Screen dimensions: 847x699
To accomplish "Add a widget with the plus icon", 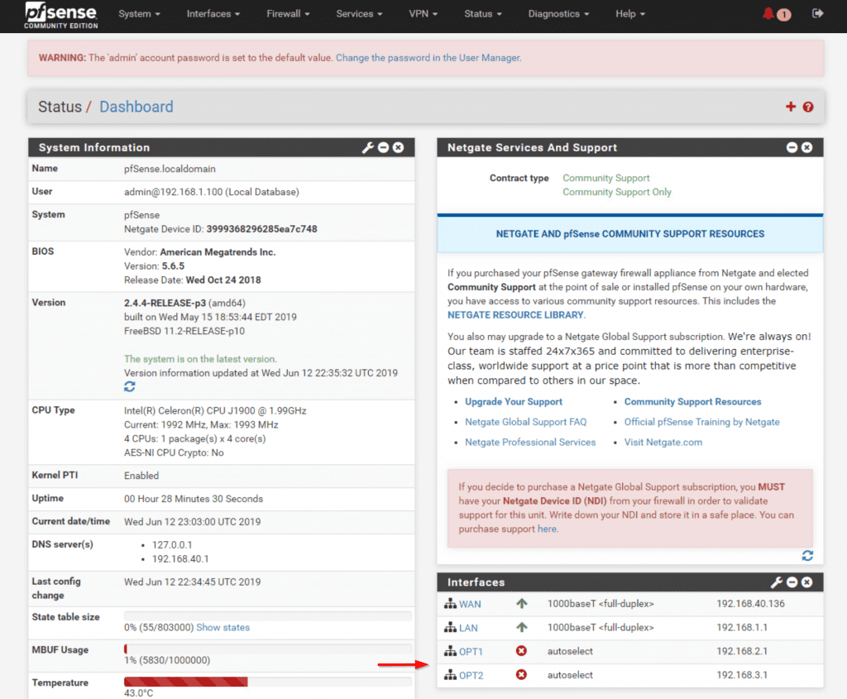I will point(790,107).
